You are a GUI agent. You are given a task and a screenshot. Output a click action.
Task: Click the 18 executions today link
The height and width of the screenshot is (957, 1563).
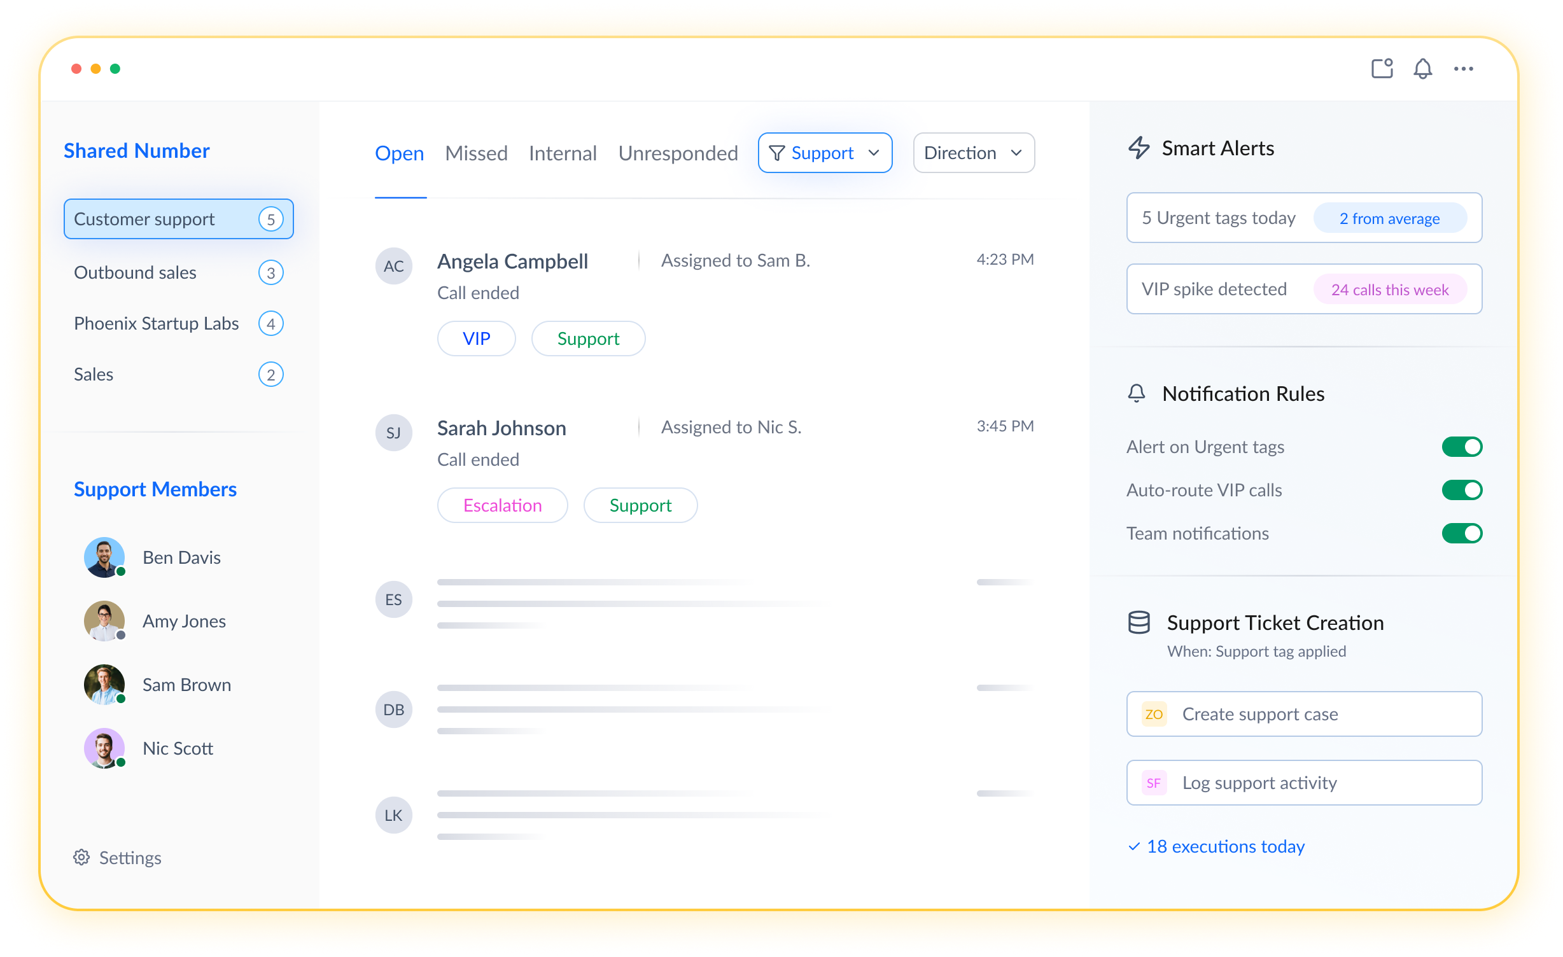pos(1224,846)
